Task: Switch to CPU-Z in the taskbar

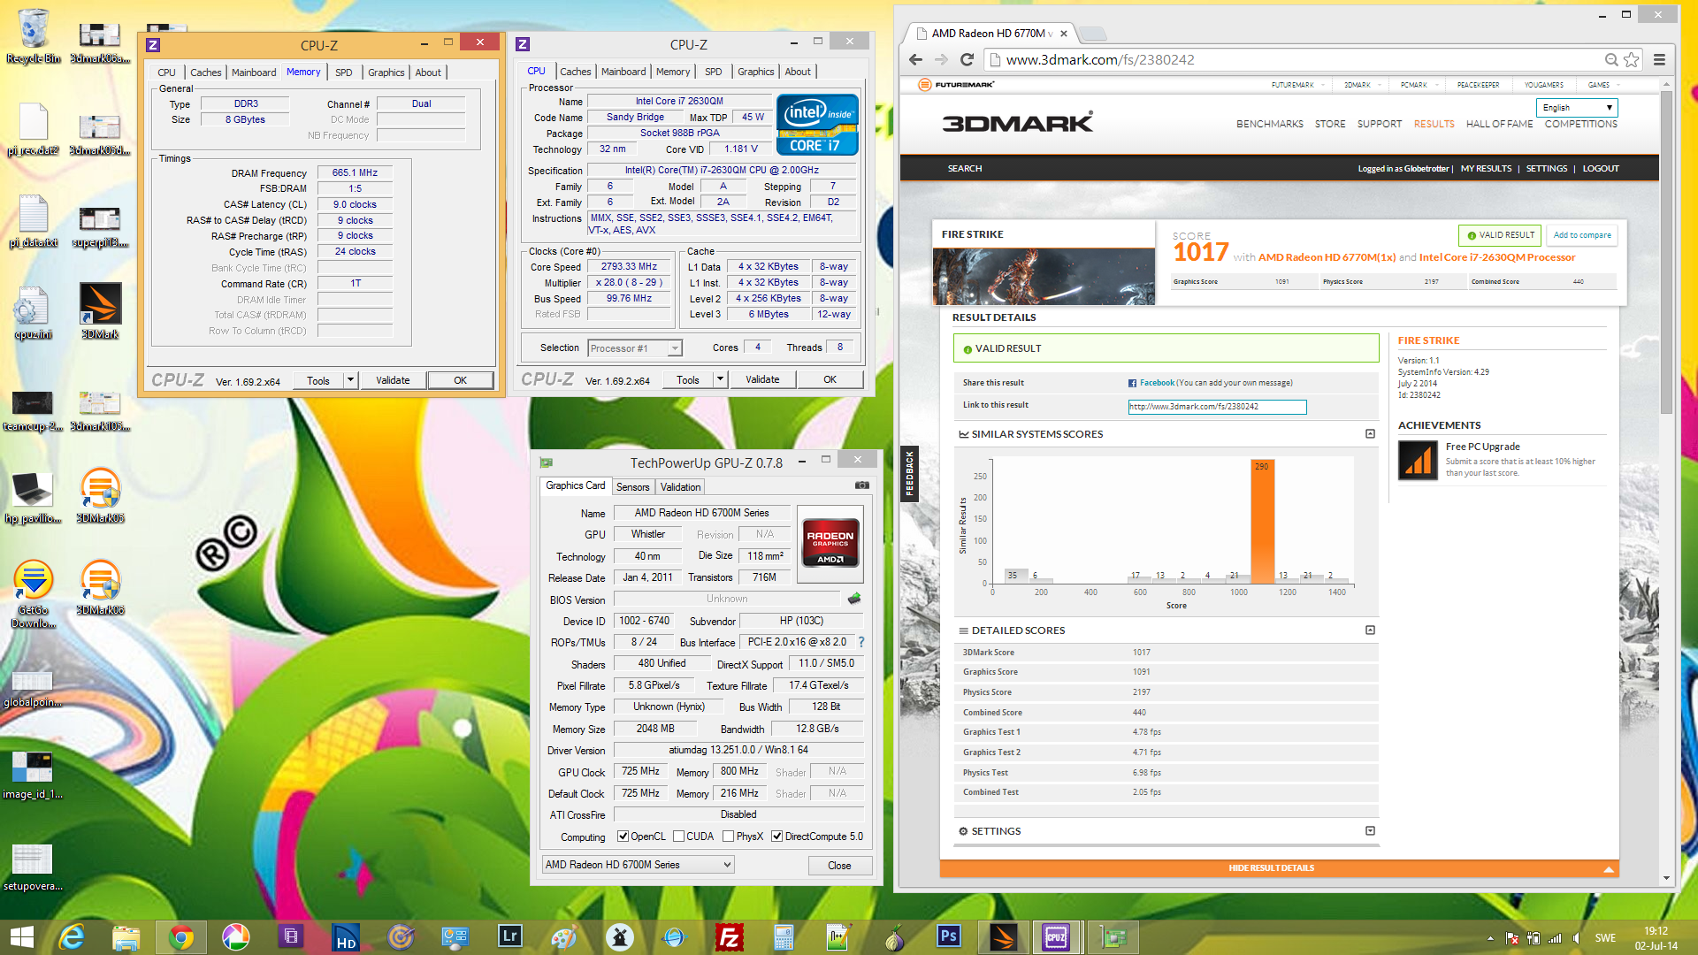Action: [x=1056, y=937]
